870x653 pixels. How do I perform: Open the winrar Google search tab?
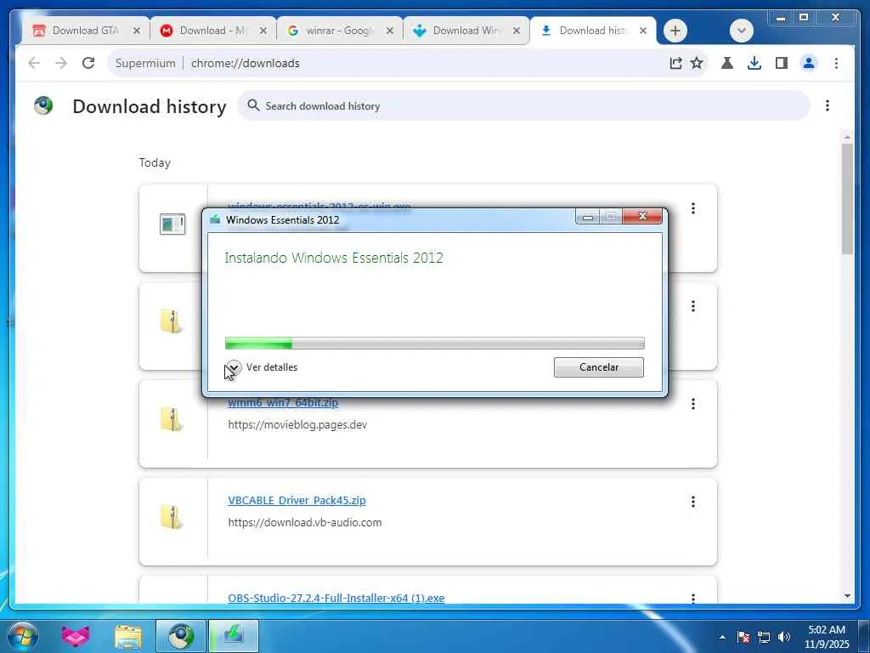(339, 31)
